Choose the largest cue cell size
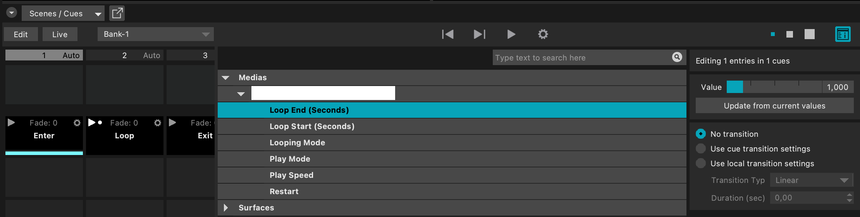Screen dimensions: 860x217 click(810, 34)
